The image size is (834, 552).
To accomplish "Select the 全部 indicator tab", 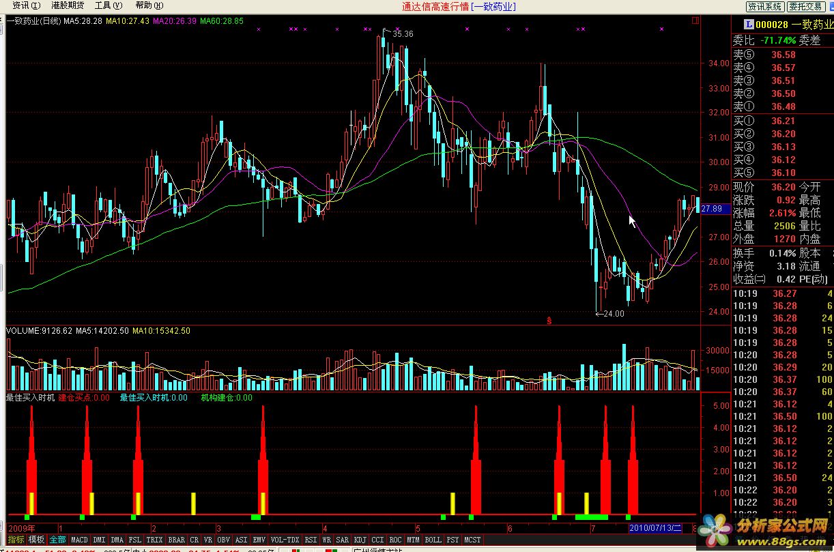I will pos(57,540).
